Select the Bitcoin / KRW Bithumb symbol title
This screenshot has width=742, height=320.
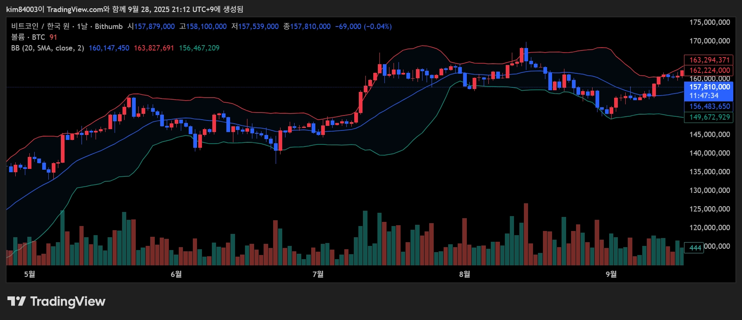click(67, 26)
